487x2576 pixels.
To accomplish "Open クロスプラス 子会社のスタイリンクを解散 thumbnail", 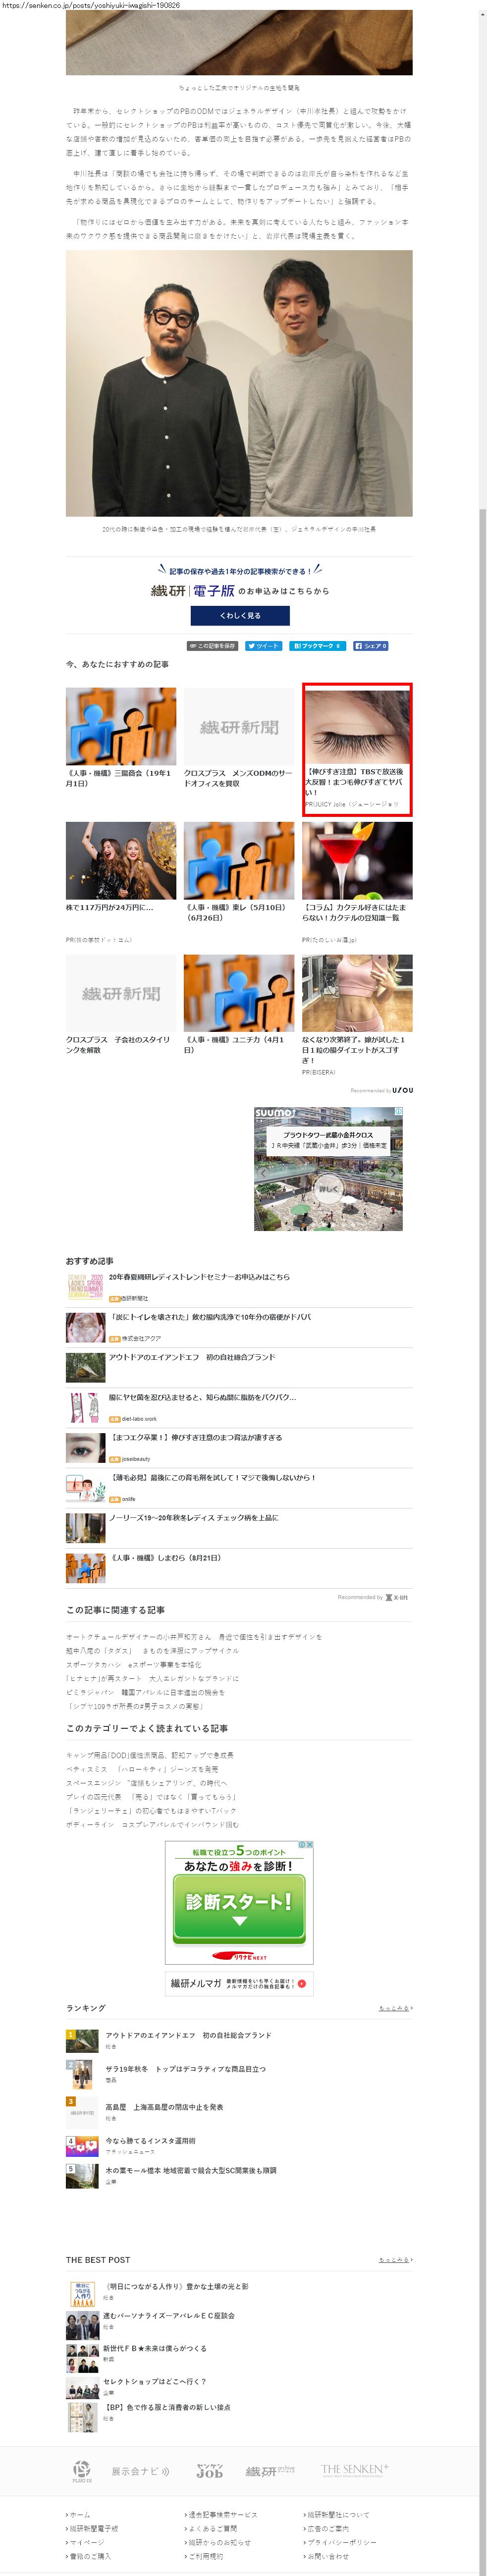I will tap(121, 993).
